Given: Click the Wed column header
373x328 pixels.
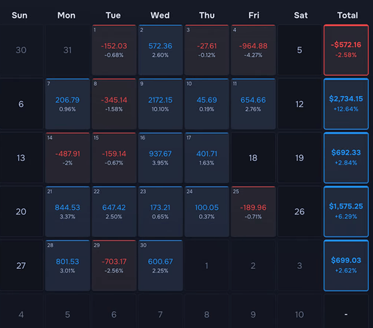Looking at the screenshot, I should pos(160,16).
